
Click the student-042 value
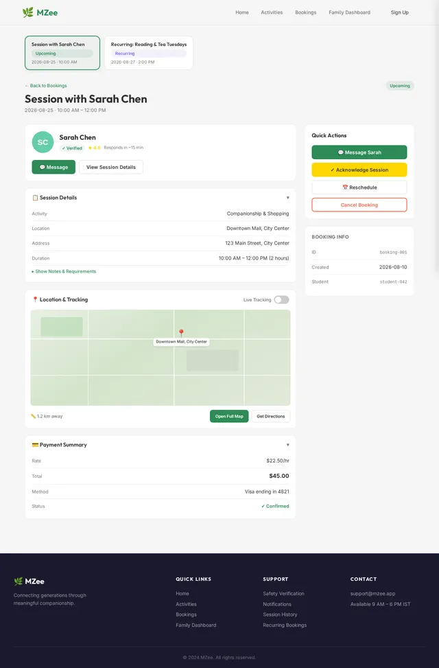393,281
